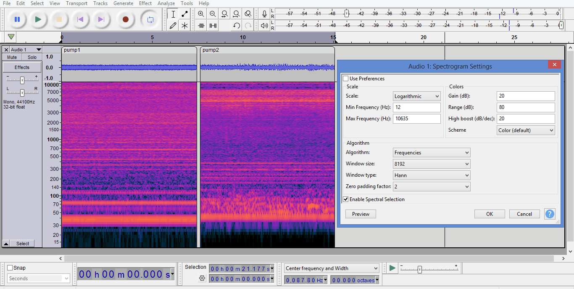
Task: Select the Envelope tool
Action: tap(184, 14)
